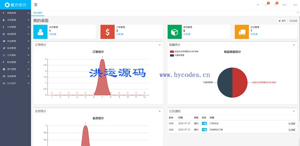Viewport: 300px width, 146px height.
Task: Toggle the hamburger sidebar menu icon
Action: click(36, 5)
